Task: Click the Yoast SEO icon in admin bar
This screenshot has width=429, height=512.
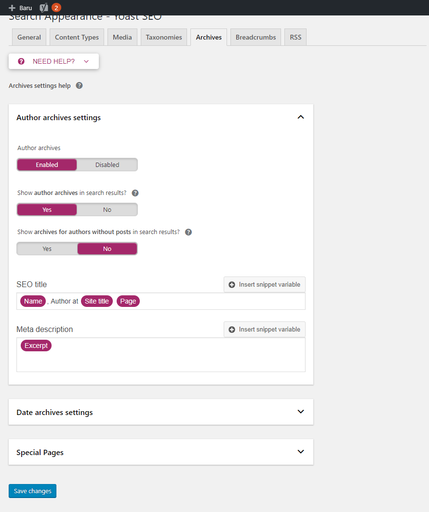Action: 44,8
